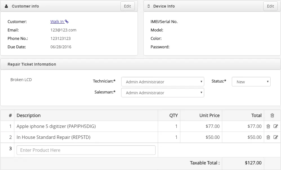This screenshot has width=281, height=170.
Task: Select the Taxable Total amount of $127.00
Action: coord(253,163)
